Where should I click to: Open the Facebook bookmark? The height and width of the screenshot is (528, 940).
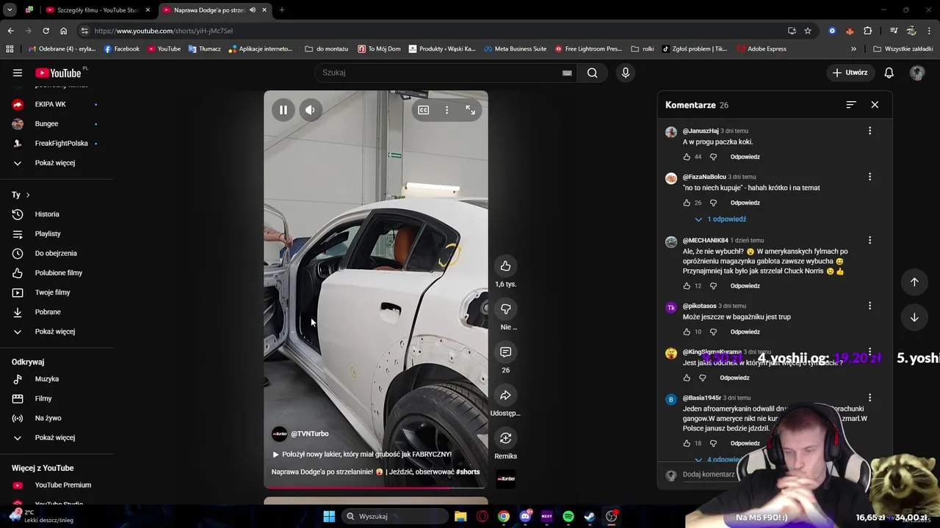tap(122, 49)
